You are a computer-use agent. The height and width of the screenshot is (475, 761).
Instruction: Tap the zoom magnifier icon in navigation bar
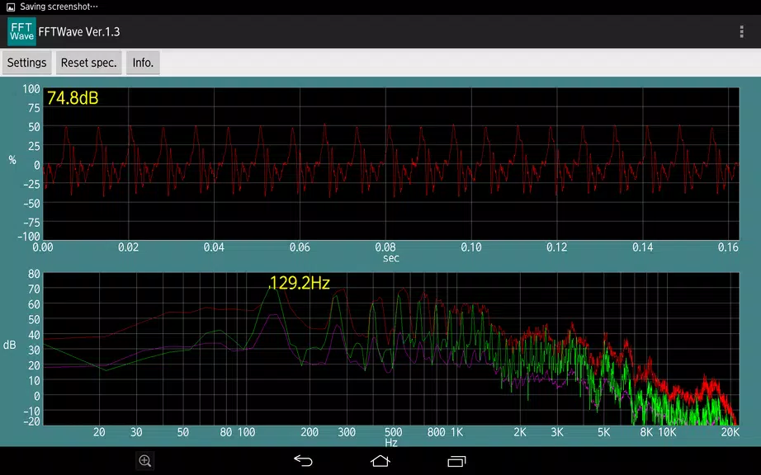pyautogui.click(x=144, y=461)
